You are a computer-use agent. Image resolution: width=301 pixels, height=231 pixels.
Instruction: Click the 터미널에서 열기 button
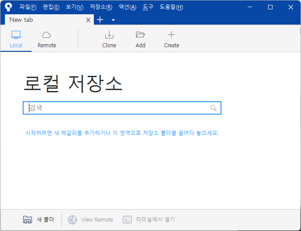coord(149,219)
